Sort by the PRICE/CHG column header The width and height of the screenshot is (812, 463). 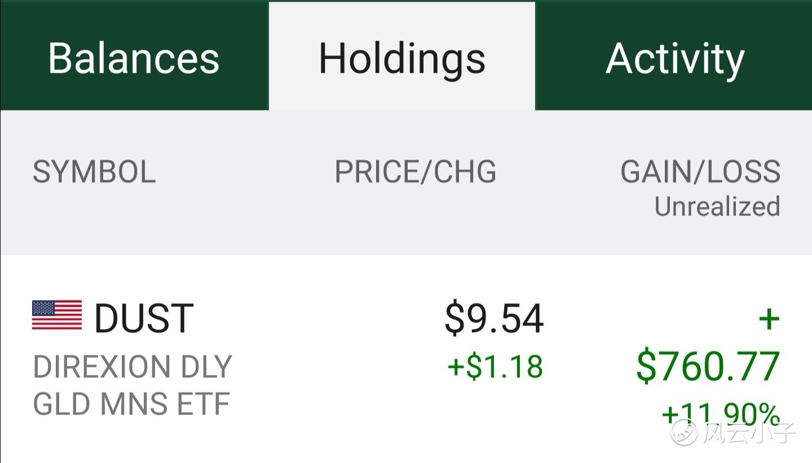[x=416, y=172]
